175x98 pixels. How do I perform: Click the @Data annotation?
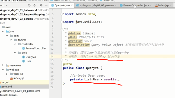tap(67, 64)
